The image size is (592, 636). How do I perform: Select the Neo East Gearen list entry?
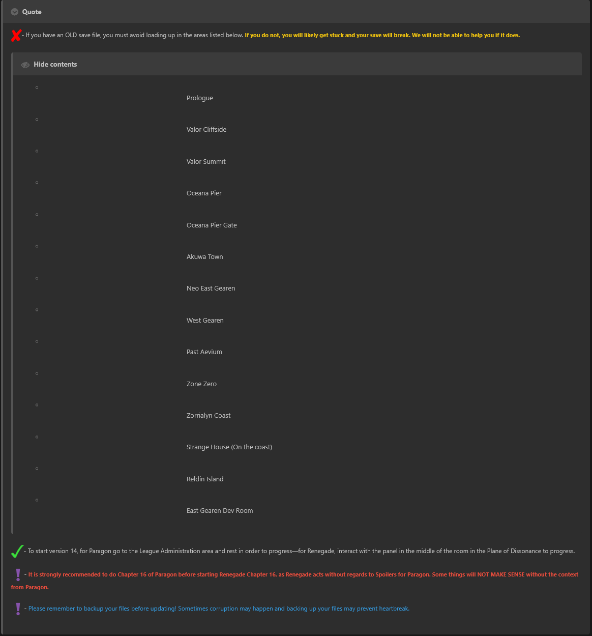[211, 288]
